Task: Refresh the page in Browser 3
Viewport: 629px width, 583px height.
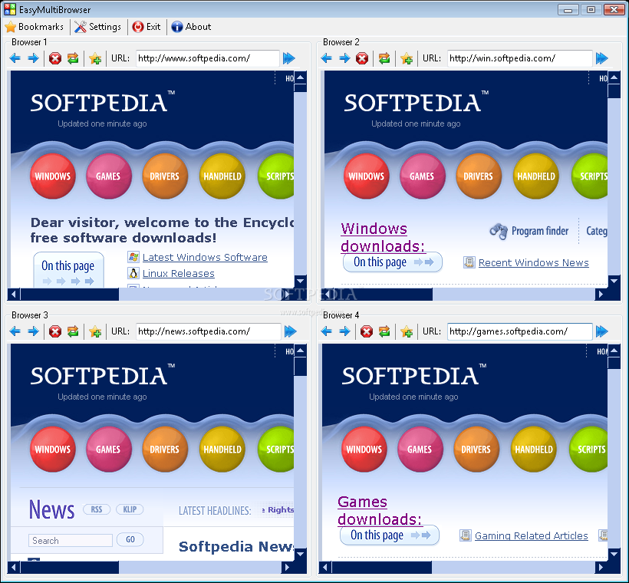Action: (x=73, y=332)
